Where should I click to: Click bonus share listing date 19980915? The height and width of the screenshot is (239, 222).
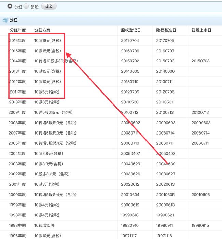200,225
